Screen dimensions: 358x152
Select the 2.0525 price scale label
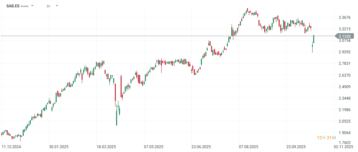click(344, 121)
